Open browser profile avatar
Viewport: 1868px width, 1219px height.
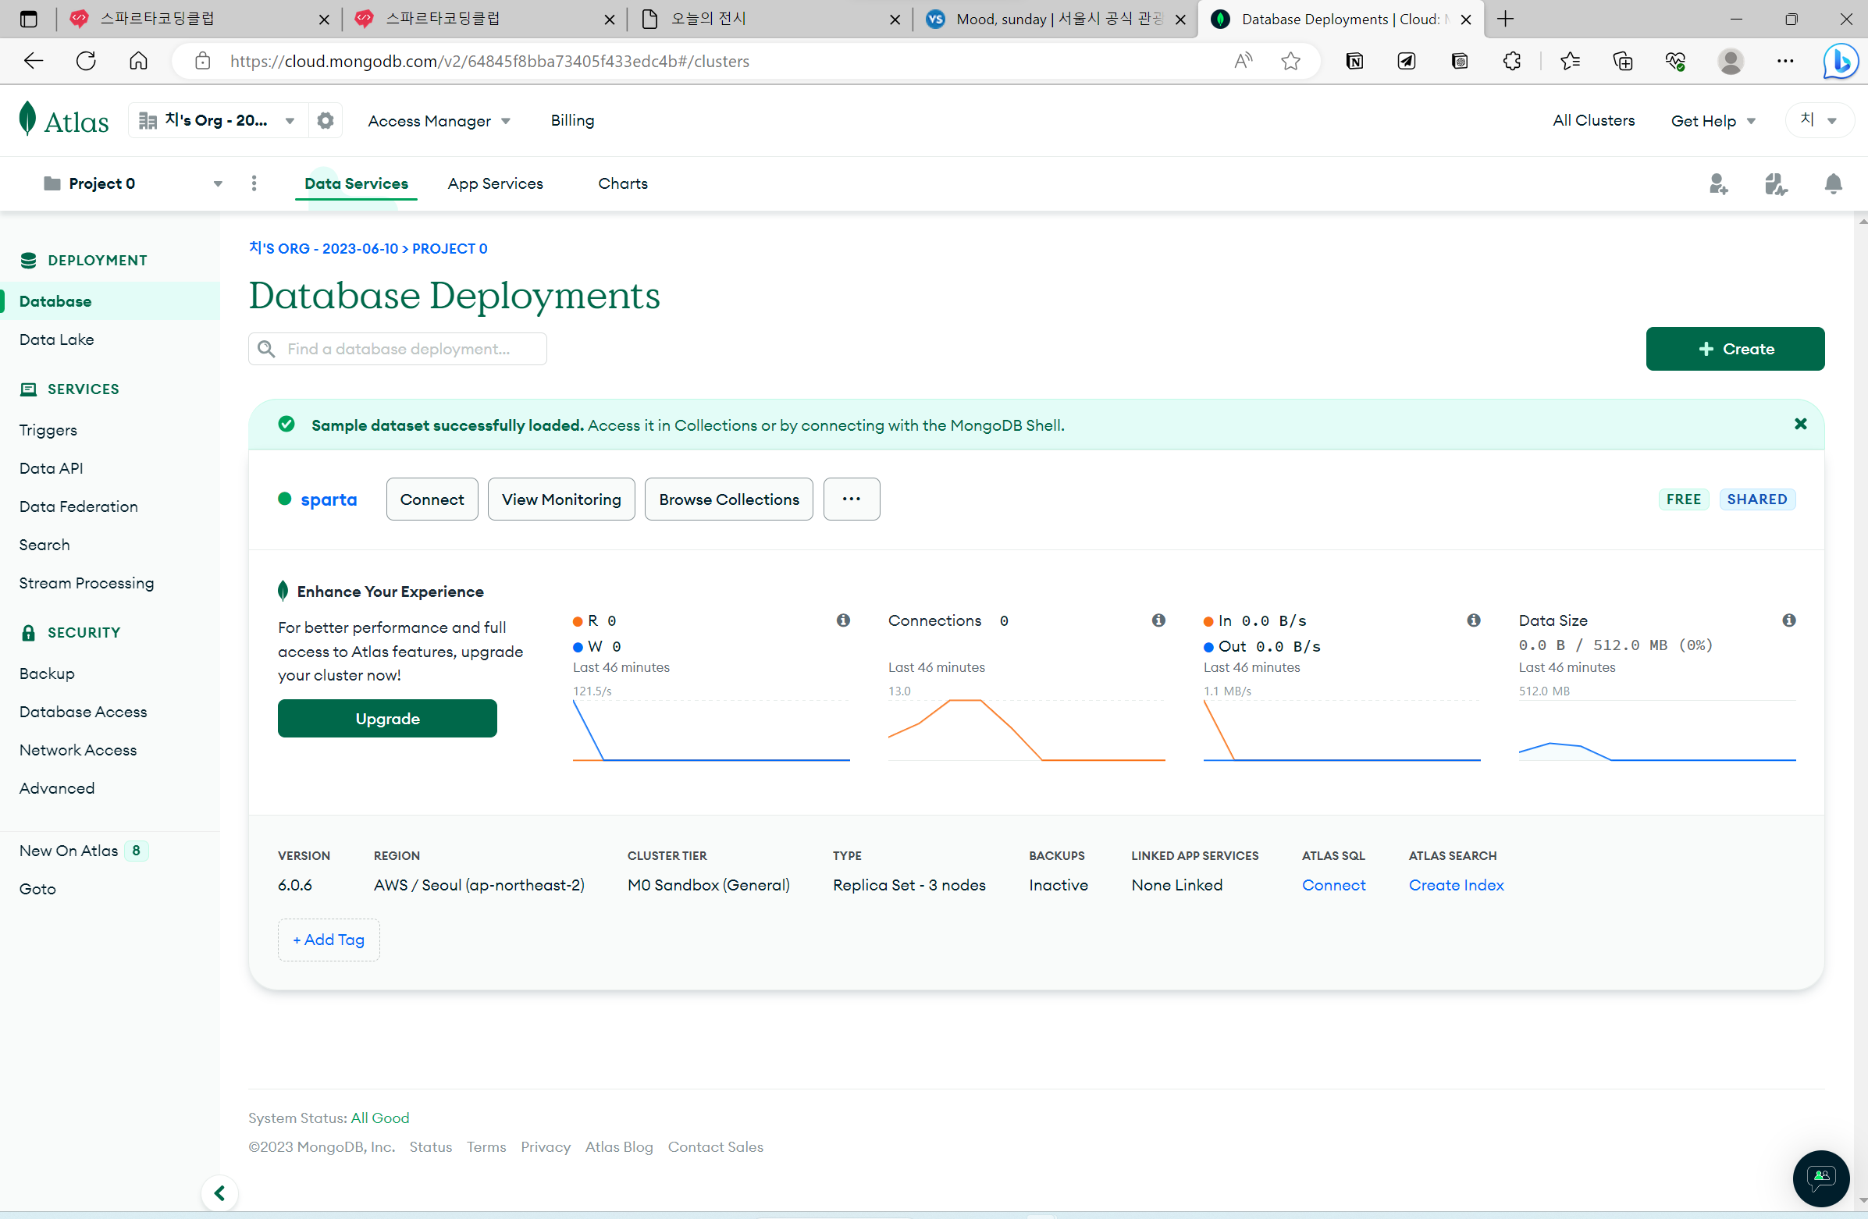coord(1731,61)
